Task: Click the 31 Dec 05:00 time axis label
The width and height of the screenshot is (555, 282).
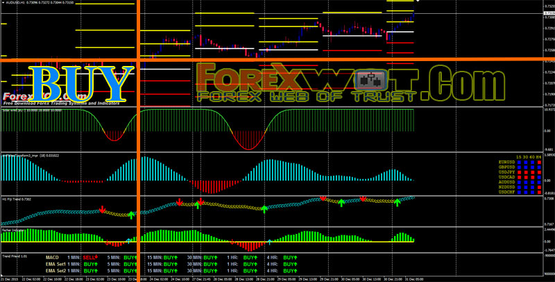Action: [414, 279]
